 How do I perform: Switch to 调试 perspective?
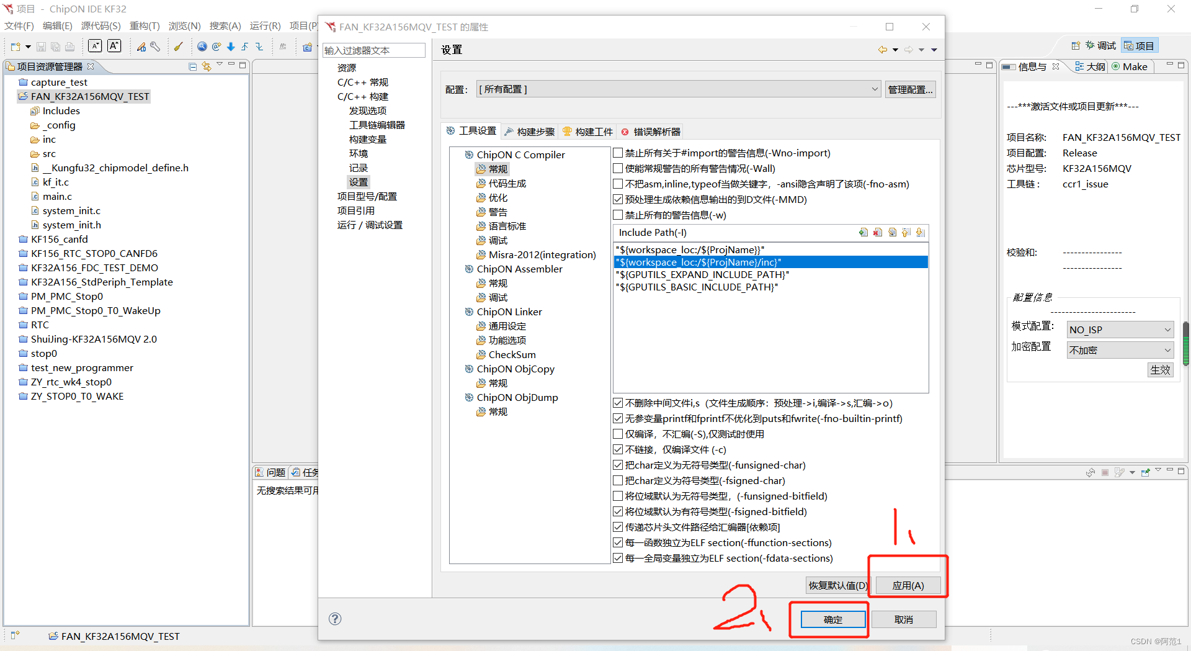pos(1100,46)
